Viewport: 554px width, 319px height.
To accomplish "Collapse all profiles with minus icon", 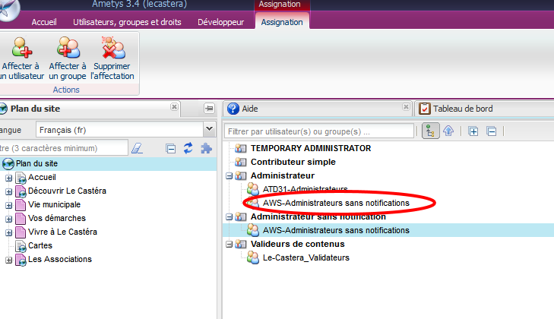I will point(492,131).
